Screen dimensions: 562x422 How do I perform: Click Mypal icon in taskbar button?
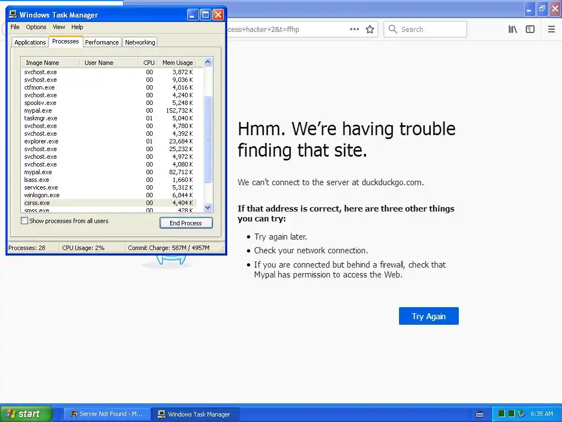point(74,414)
